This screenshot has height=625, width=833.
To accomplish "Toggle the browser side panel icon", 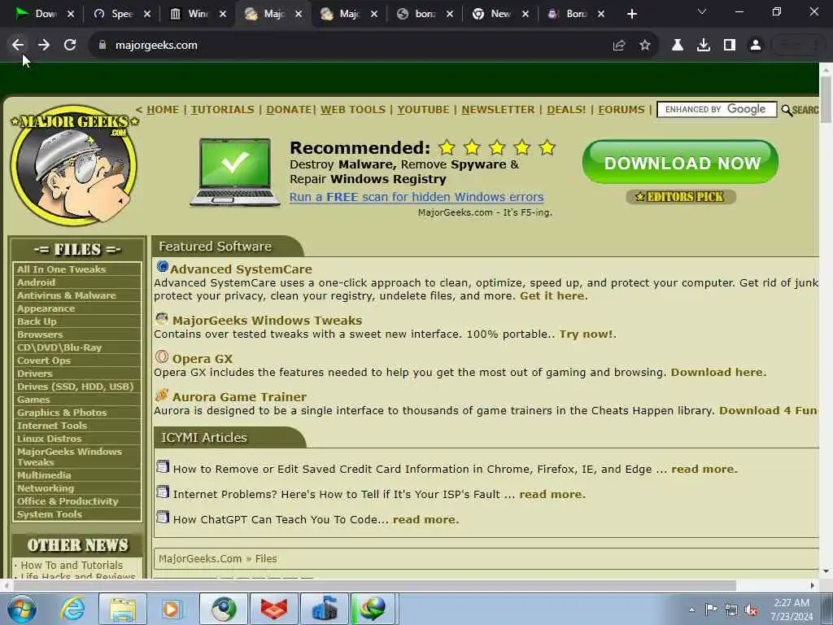I will pos(730,46).
